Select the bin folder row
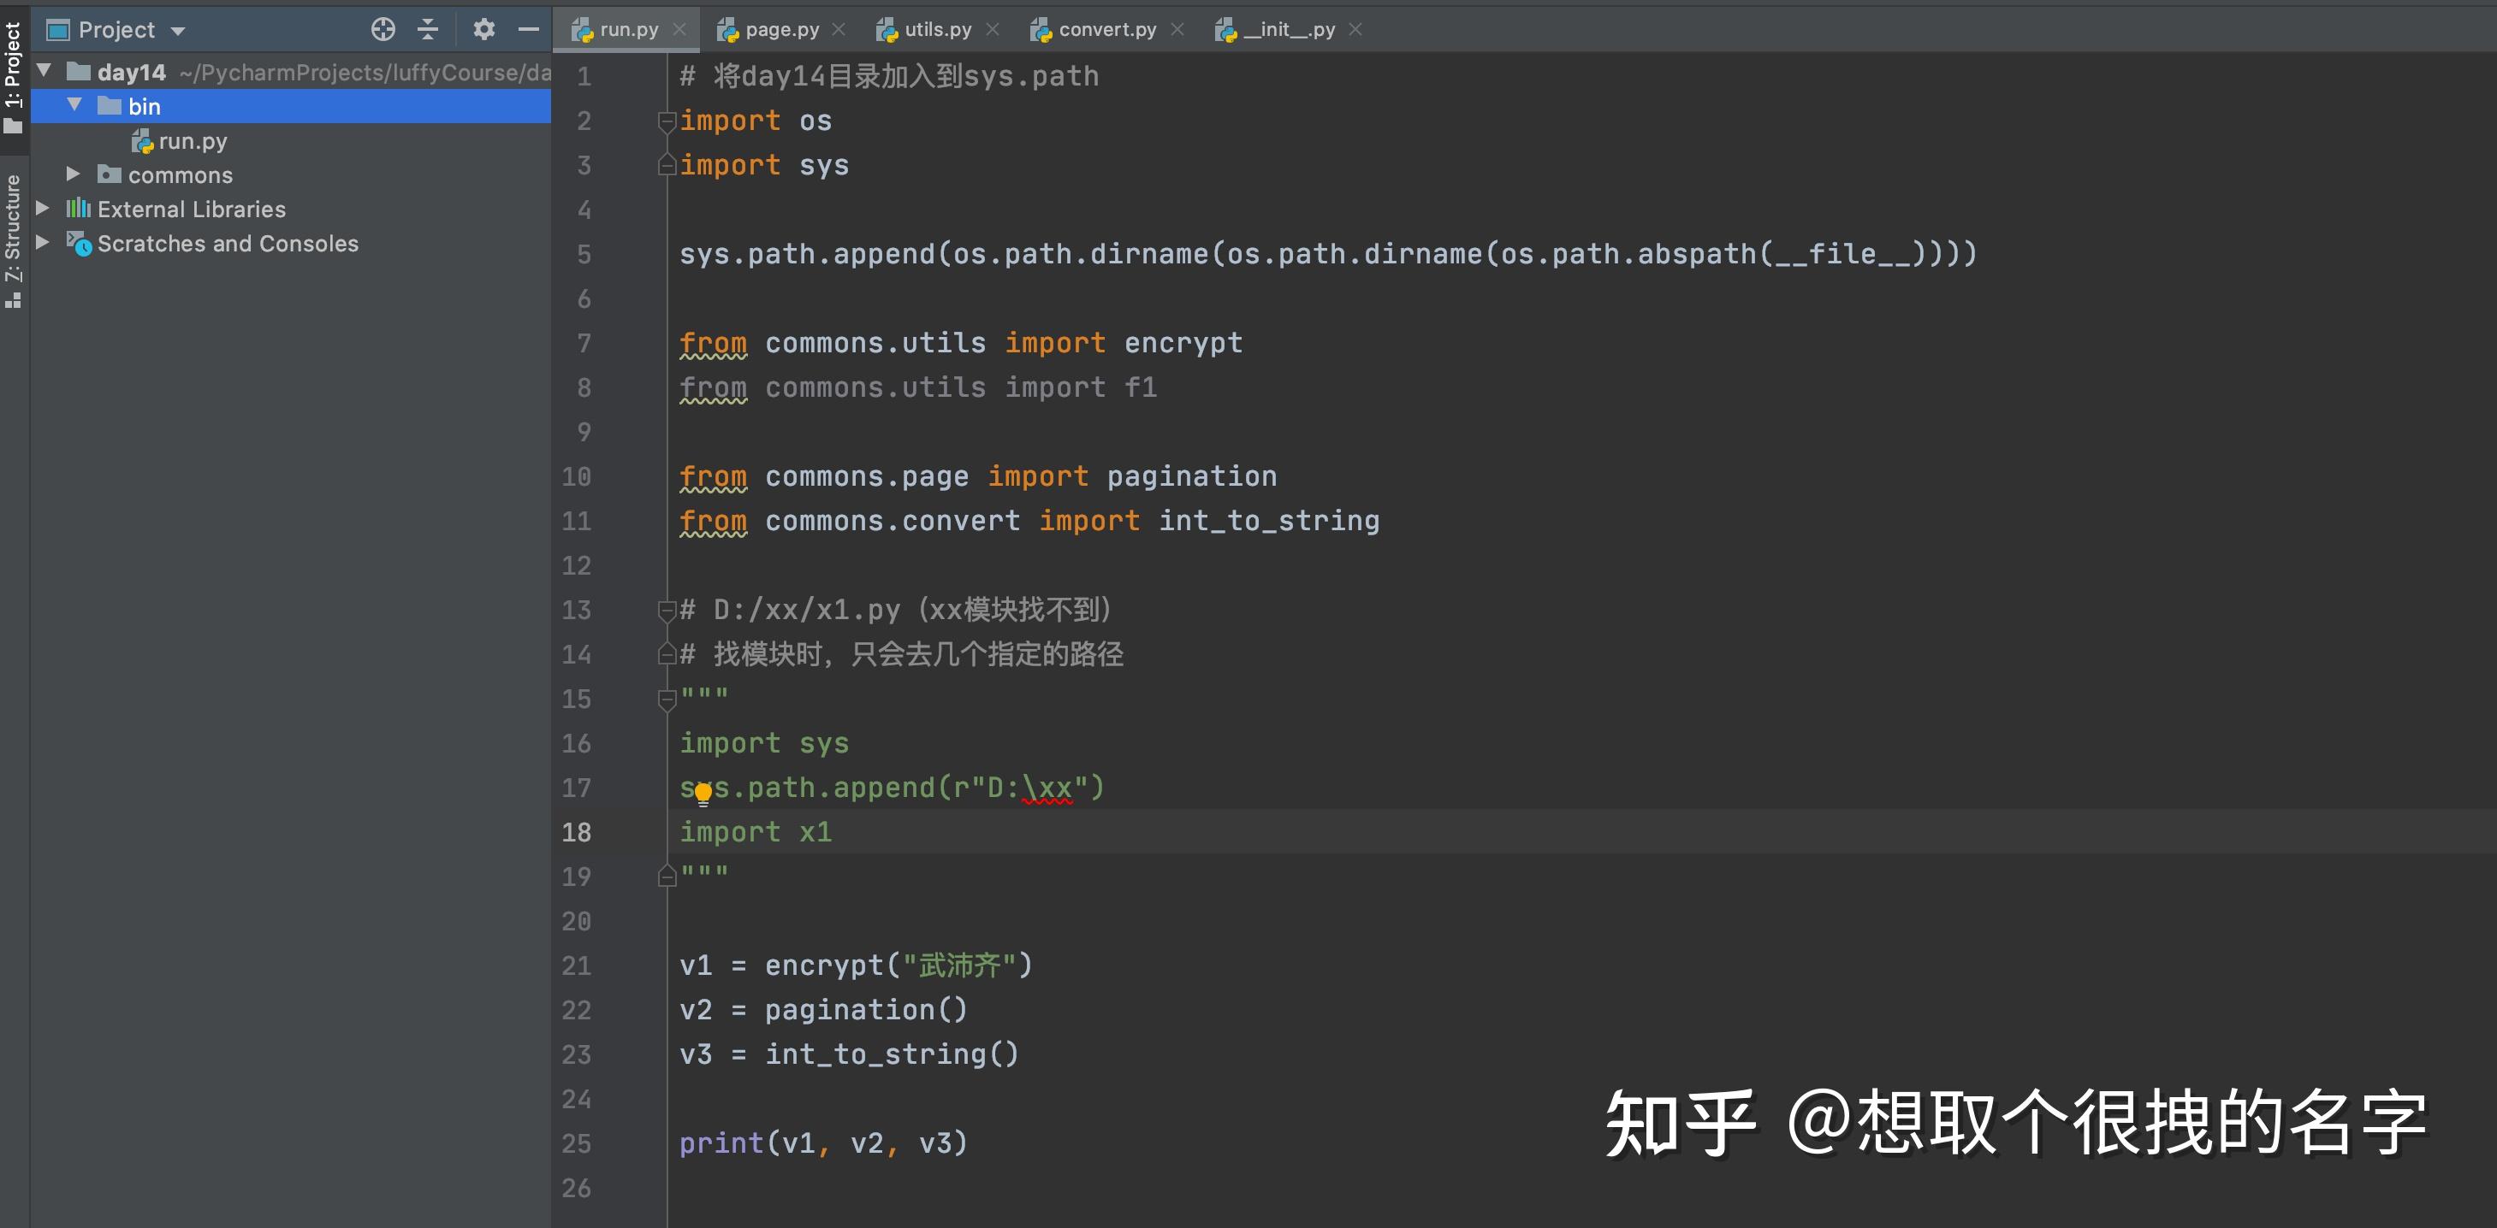 click(x=291, y=107)
